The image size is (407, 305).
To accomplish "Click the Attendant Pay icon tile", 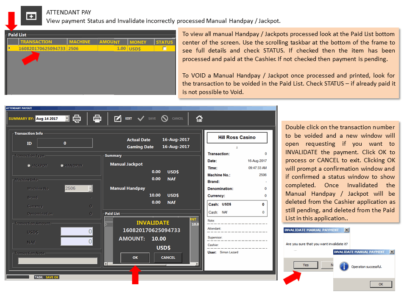I will coord(31,16).
